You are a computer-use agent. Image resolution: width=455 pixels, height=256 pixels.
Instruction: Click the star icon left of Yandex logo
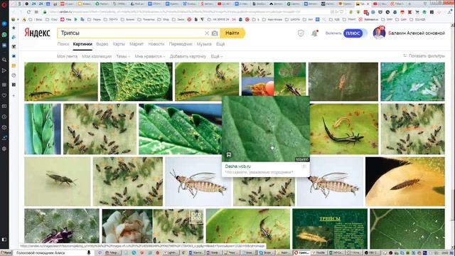14,28
